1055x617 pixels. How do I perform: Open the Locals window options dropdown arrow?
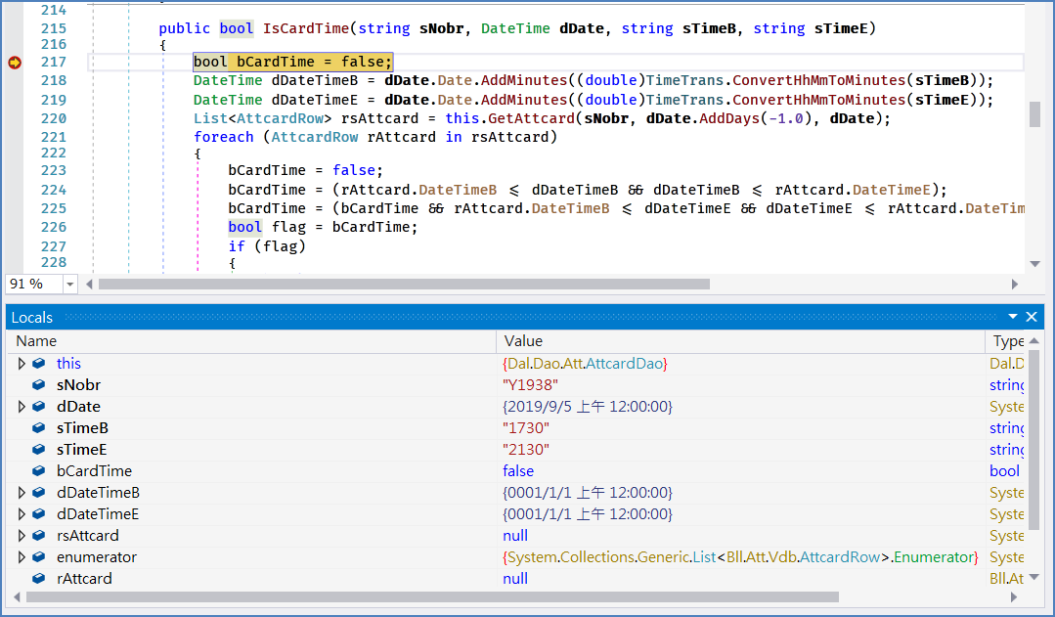1013,317
